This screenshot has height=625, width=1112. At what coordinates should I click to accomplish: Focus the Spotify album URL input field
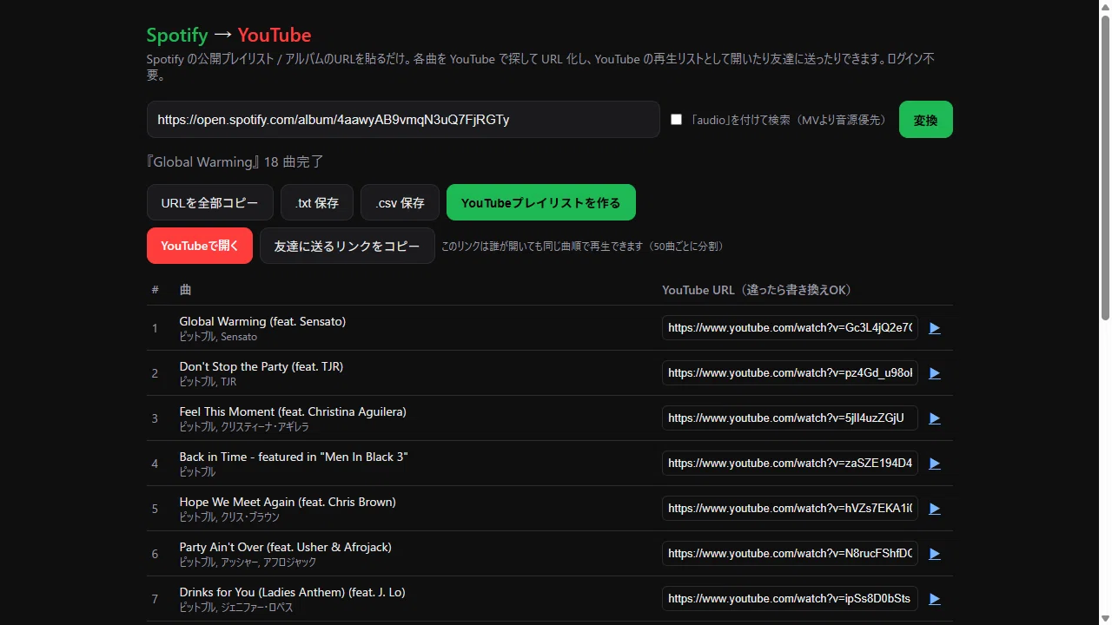click(403, 120)
